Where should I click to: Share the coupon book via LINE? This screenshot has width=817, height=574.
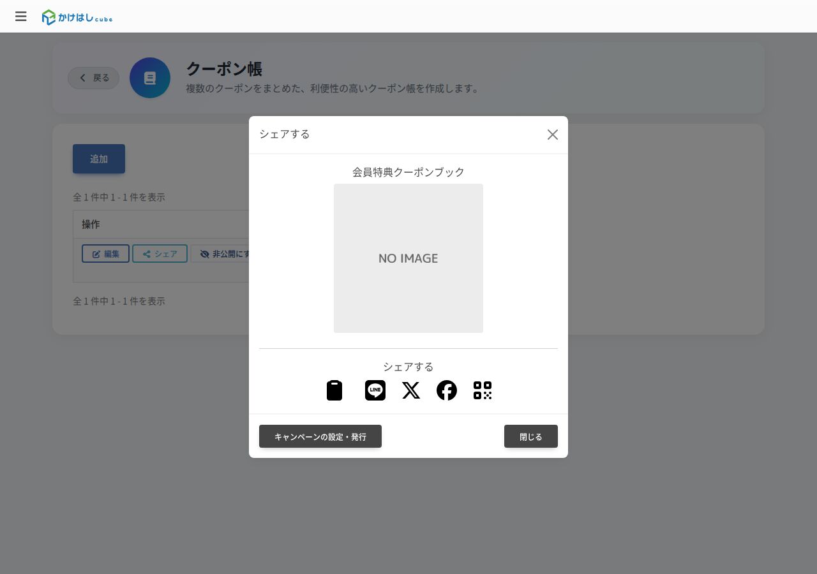(375, 390)
